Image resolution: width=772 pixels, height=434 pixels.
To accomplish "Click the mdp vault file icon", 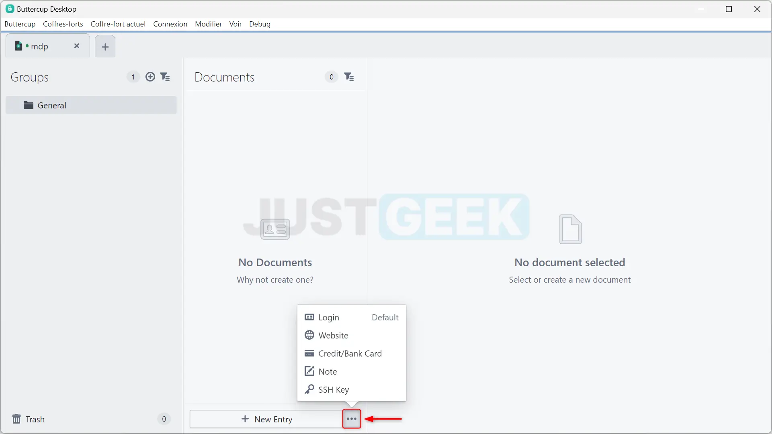I will pos(18,46).
